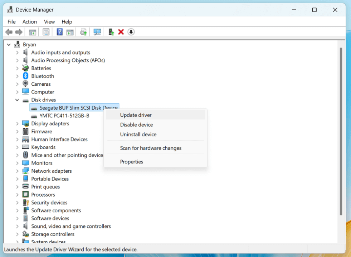
Task: Select the Bryan computer root node
Action: (x=30, y=44)
